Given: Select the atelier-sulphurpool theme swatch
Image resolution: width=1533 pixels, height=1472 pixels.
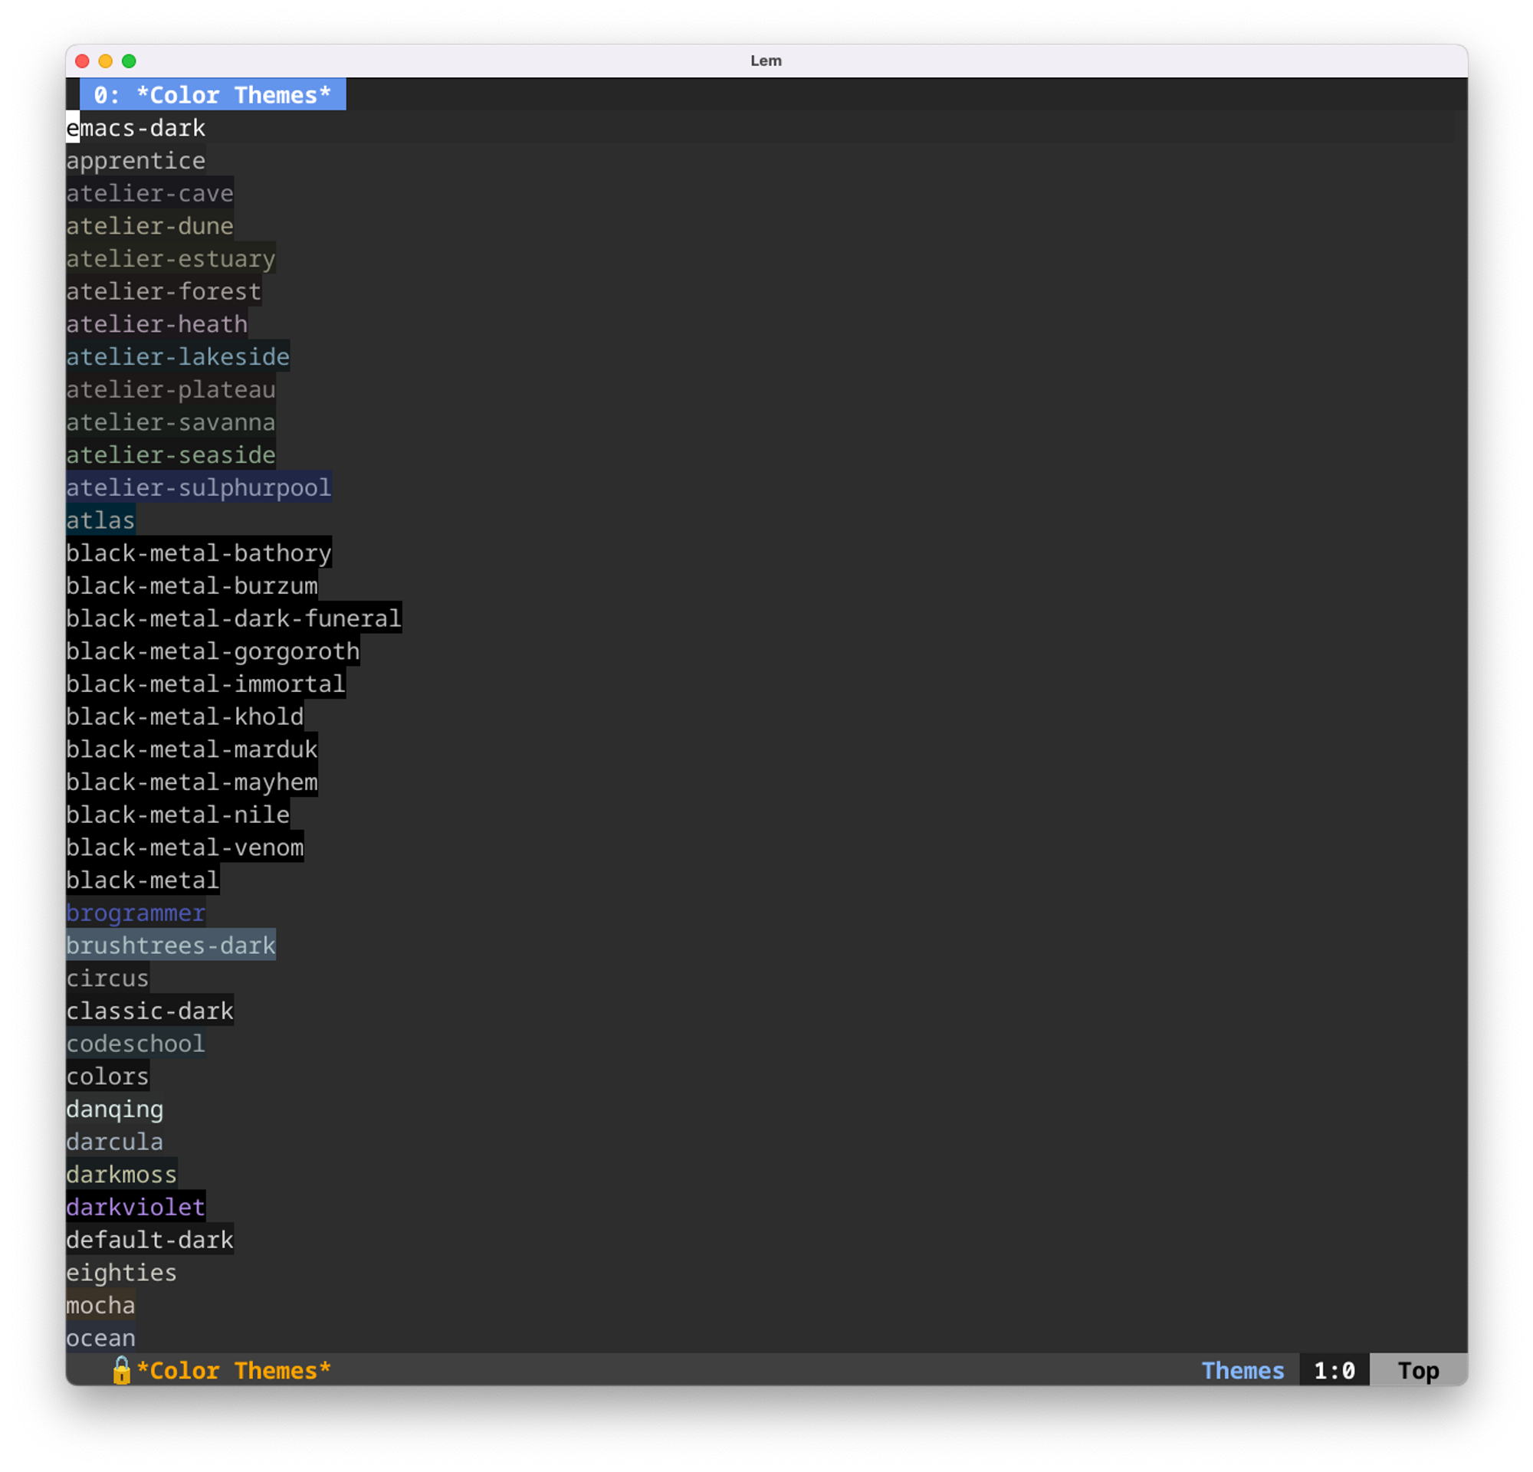Looking at the screenshot, I should click(x=199, y=488).
